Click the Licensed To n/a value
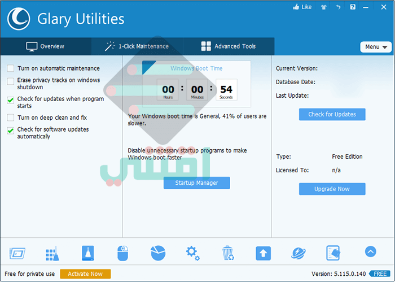Viewport: 395px width, 282px height. click(x=336, y=170)
